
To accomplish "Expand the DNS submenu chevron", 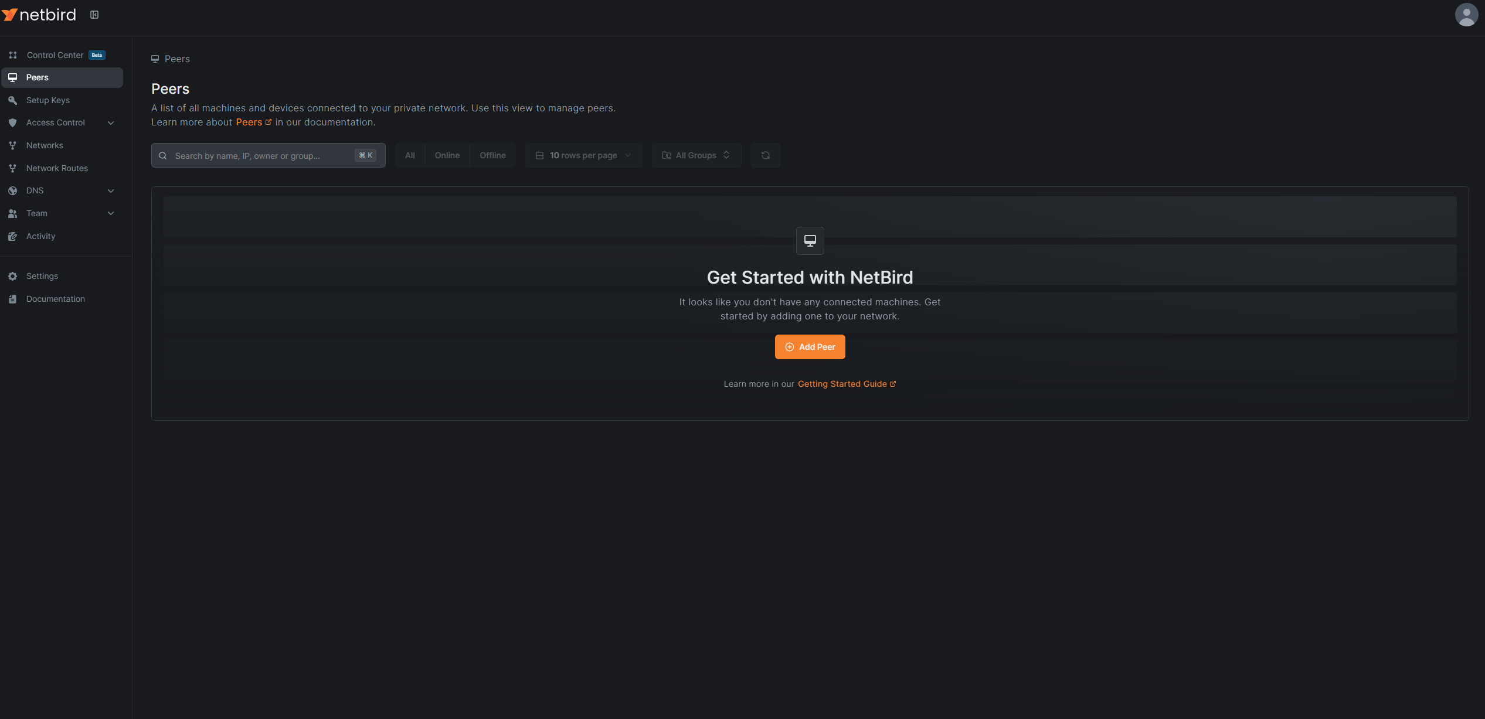I will tap(111, 191).
